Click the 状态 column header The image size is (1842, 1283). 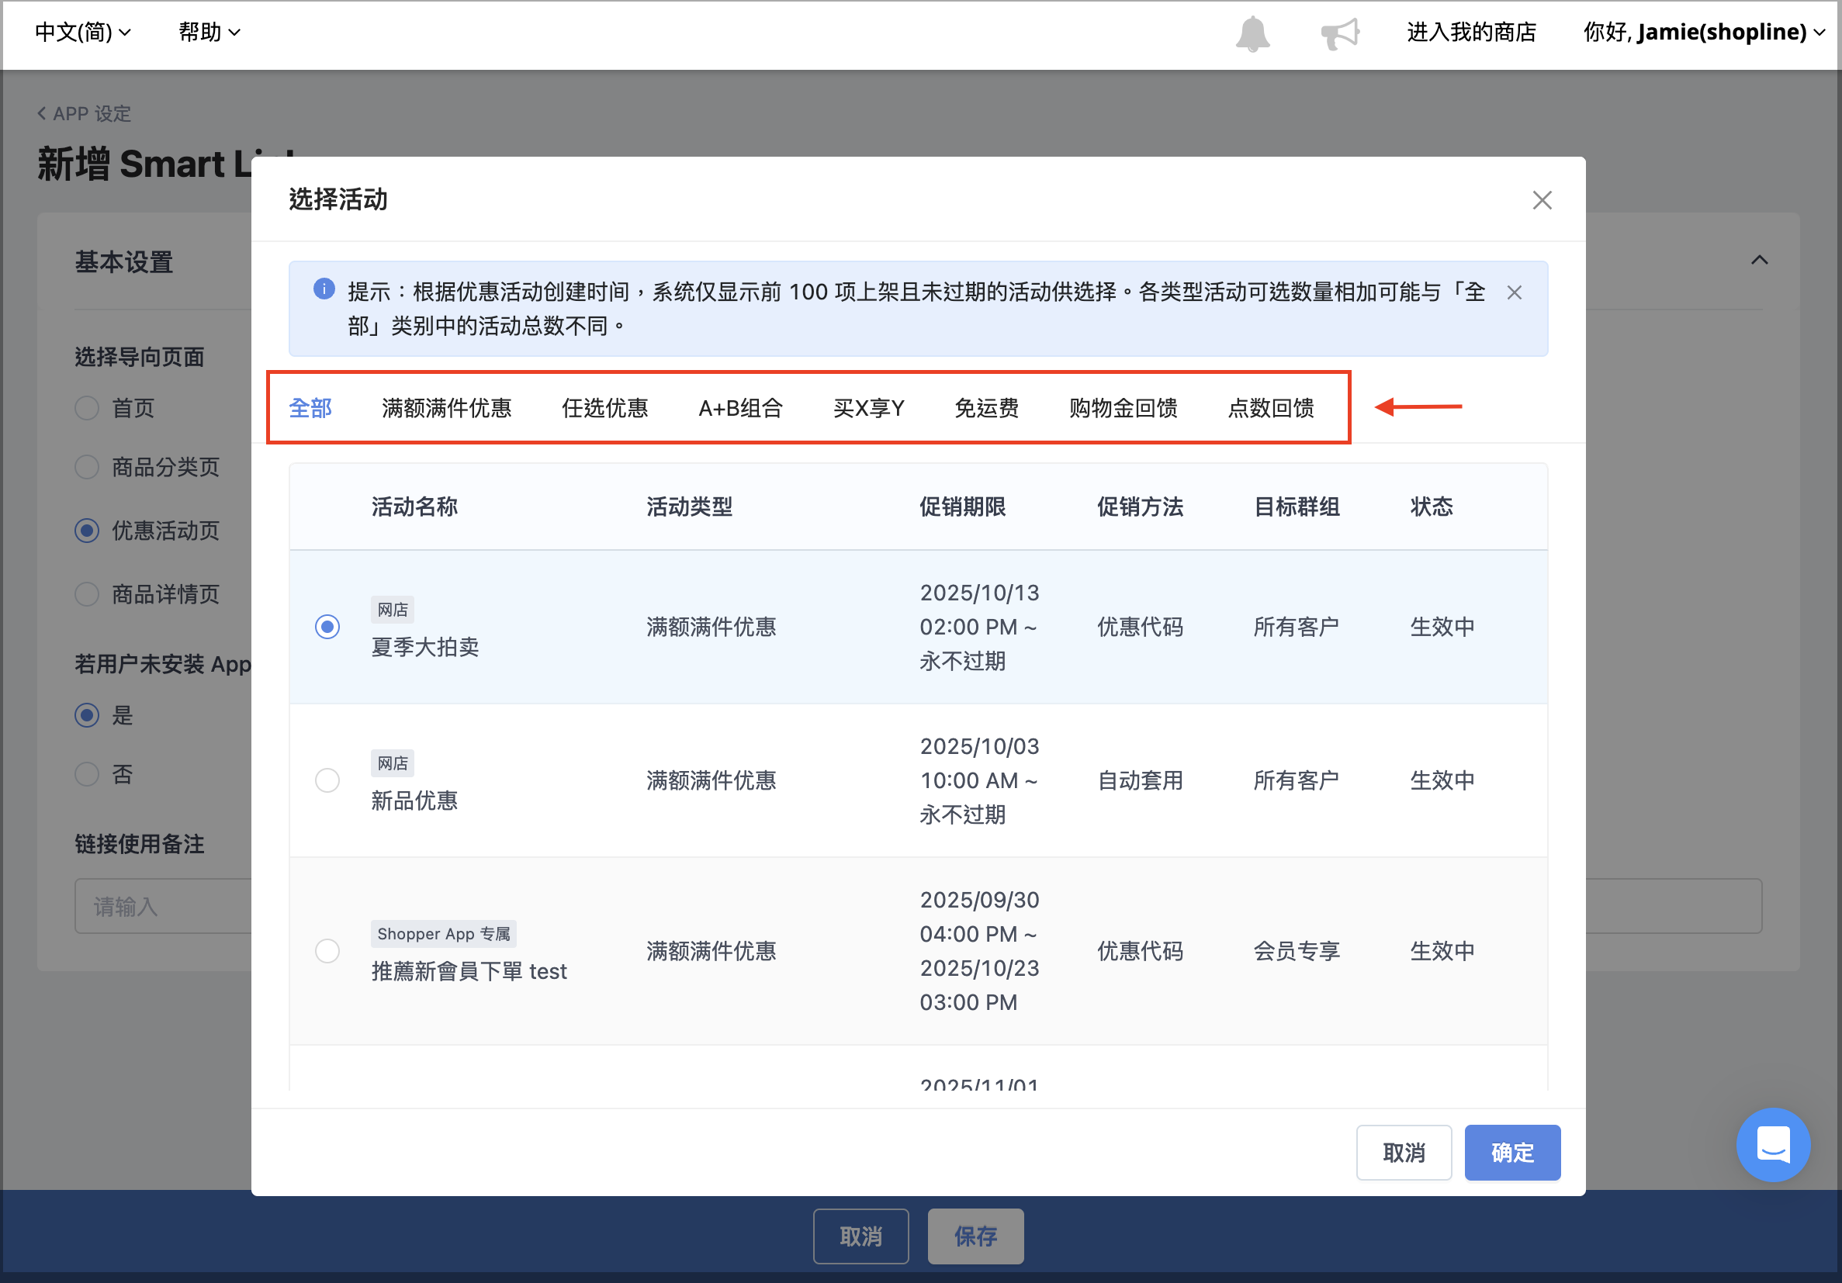pos(1432,507)
